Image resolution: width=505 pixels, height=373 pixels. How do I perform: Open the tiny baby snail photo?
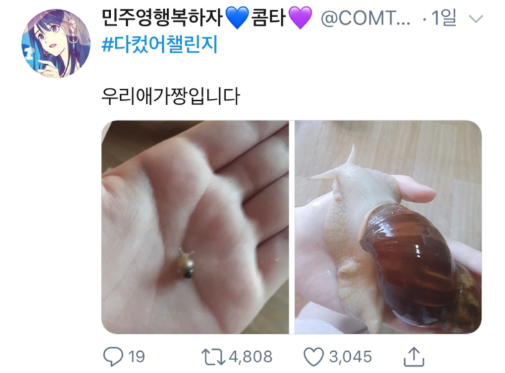click(195, 227)
